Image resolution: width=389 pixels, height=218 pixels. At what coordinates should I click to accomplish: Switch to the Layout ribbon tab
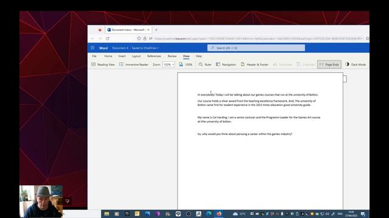pos(136,56)
